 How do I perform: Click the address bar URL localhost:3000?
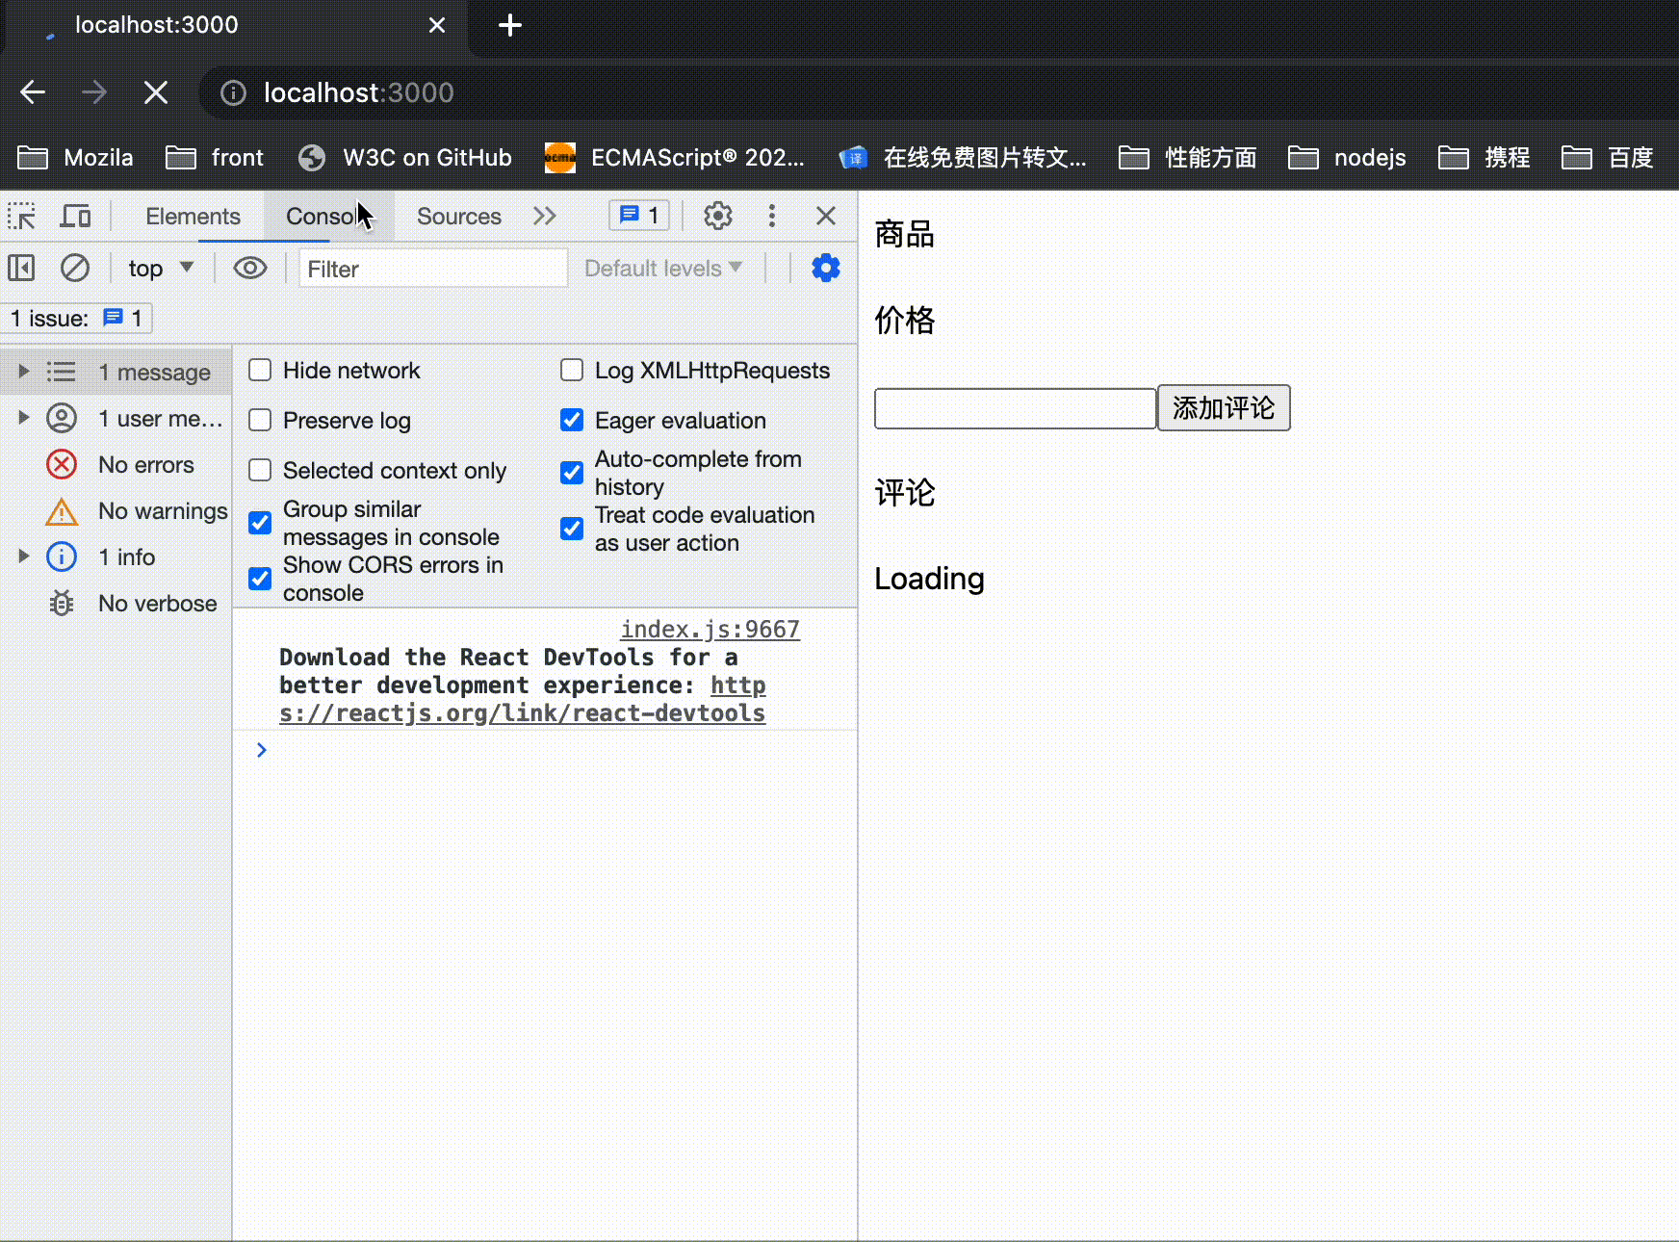359,92
